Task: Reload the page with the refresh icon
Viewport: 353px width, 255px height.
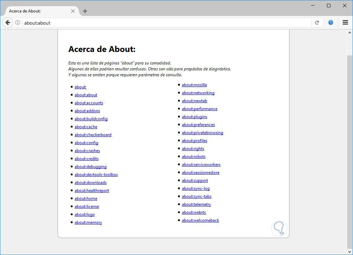Action: pyautogui.click(x=317, y=23)
